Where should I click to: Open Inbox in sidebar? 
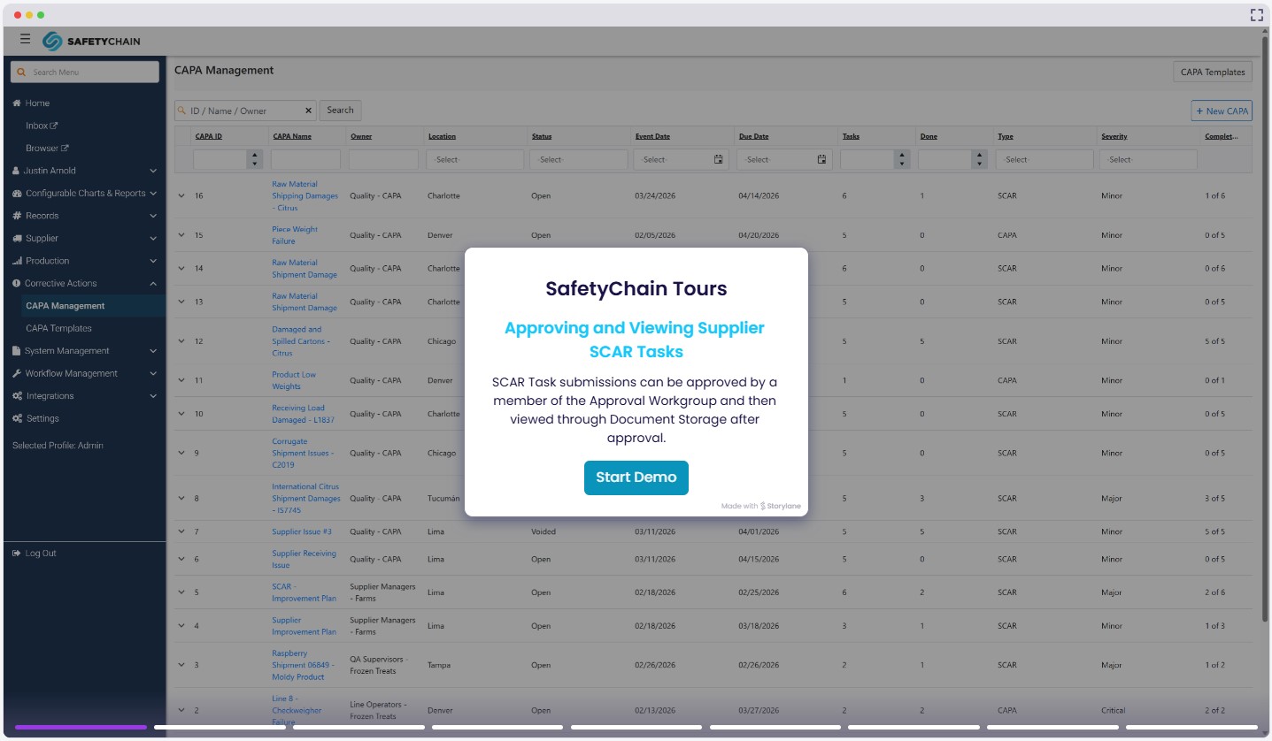click(42, 126)
